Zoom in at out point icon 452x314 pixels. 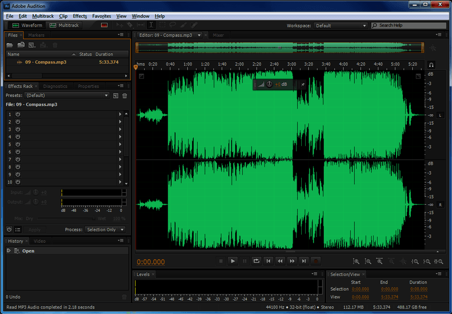(427, 261)
